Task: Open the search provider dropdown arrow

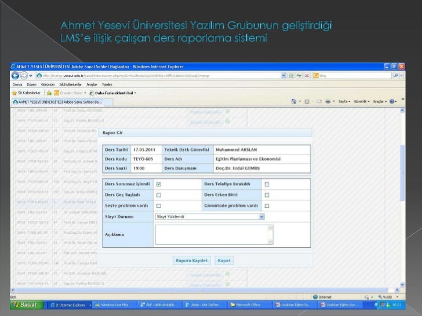Action: click(x=401, y=76)
